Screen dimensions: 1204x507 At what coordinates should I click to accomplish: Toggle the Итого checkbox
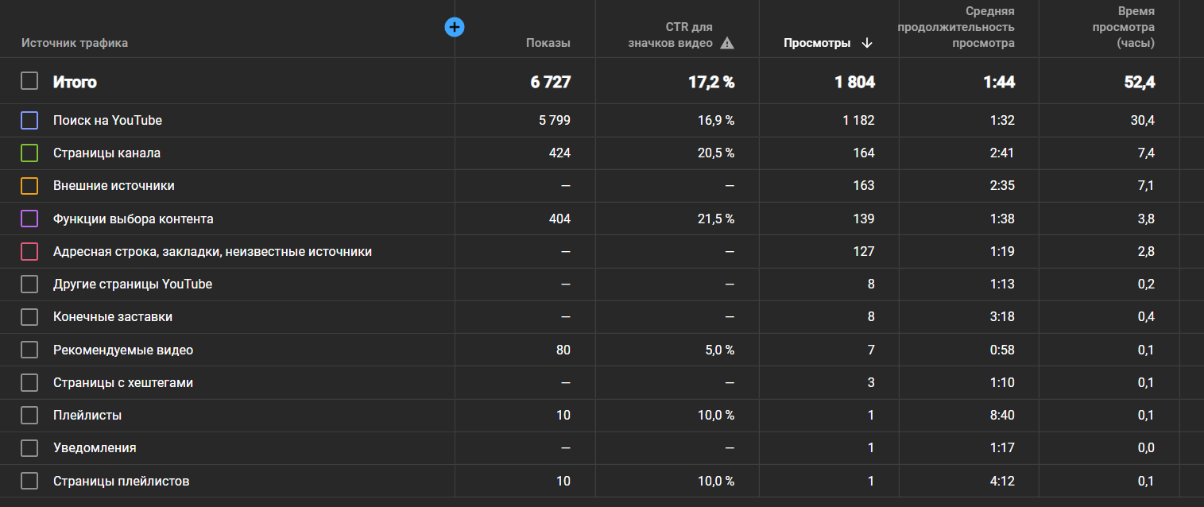(29, 81)
